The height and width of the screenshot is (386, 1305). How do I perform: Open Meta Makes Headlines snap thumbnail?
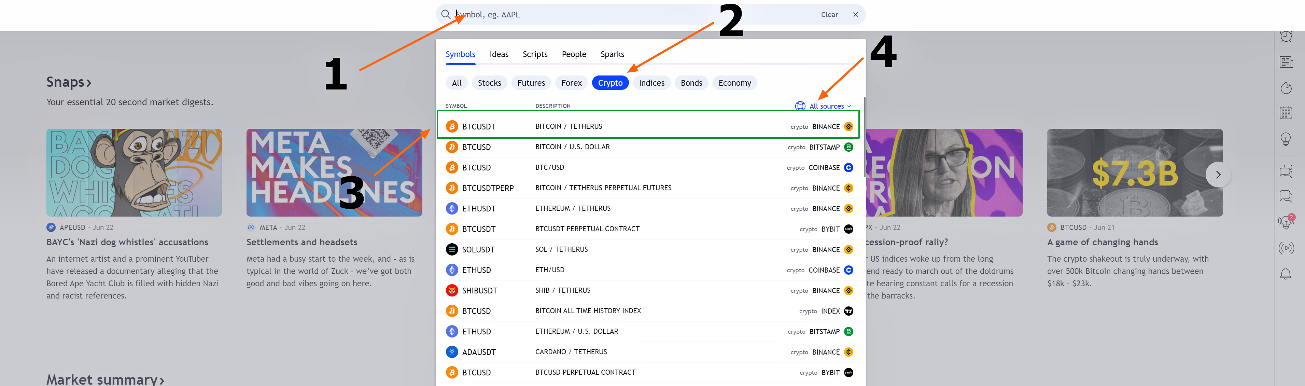click(334, 173)
